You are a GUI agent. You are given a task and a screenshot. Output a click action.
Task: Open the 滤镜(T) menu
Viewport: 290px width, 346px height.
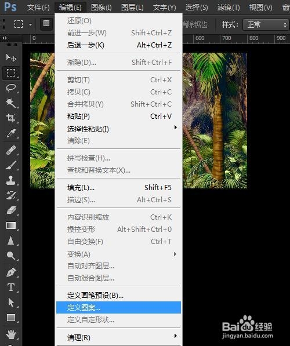229,8
